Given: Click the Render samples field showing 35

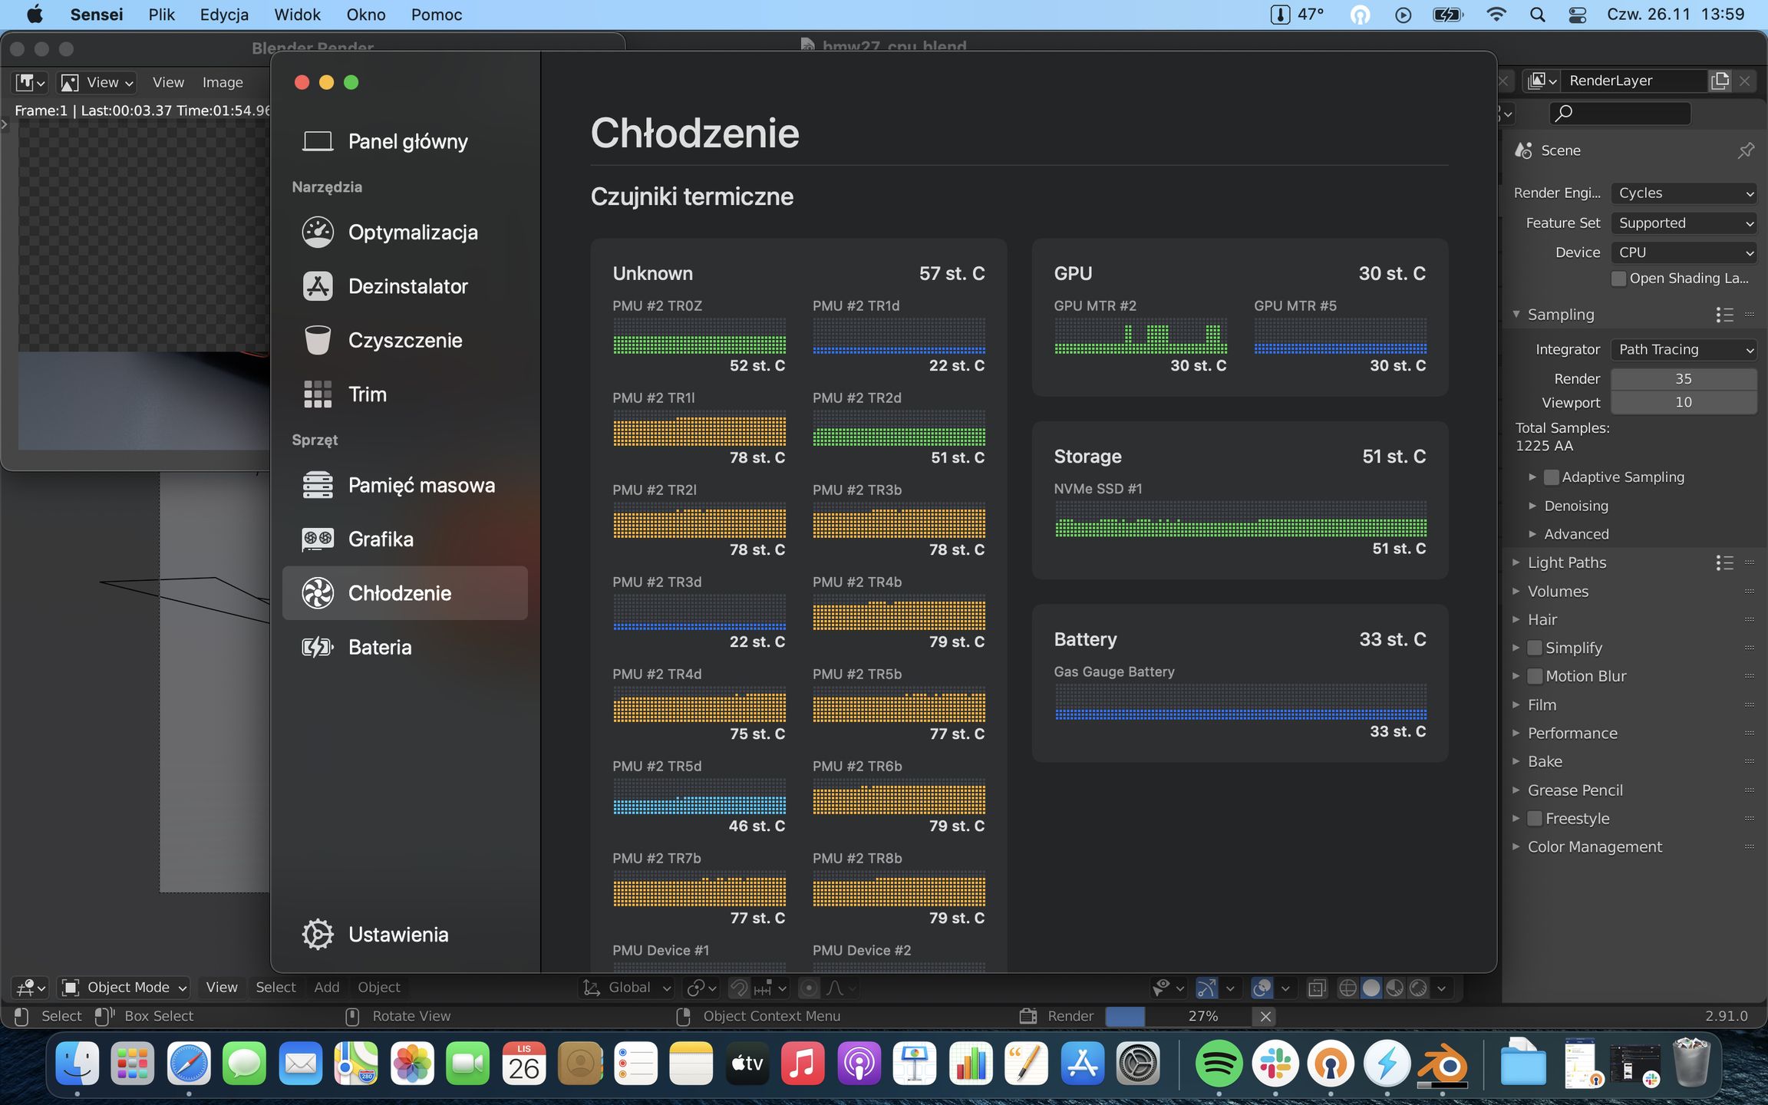Looking at the screenshot, I should [x=1684, y=379].
